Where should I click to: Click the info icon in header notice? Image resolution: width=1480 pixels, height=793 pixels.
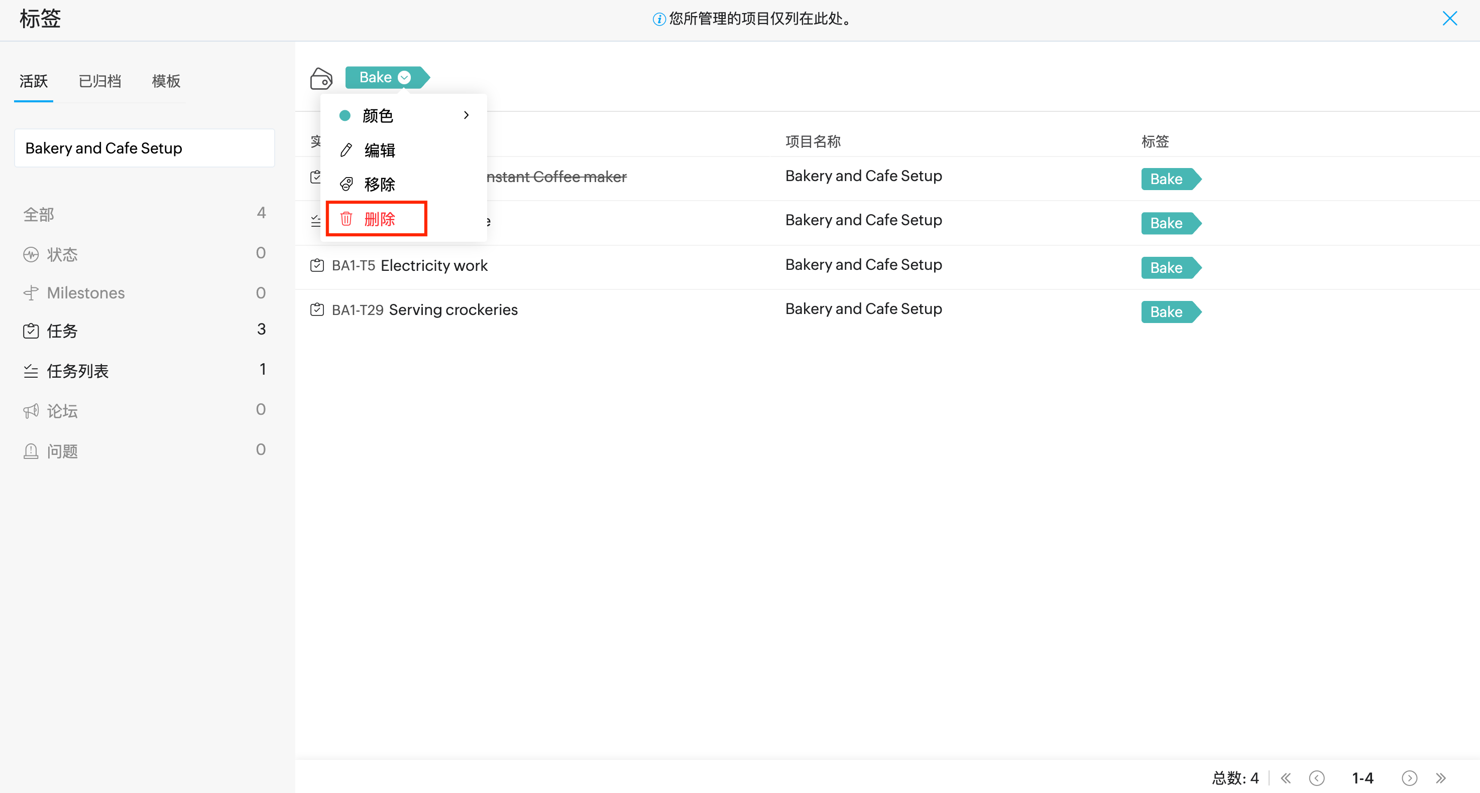pos(658,20)
